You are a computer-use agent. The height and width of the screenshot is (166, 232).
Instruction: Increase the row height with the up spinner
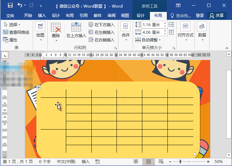(x=165, y=23)
